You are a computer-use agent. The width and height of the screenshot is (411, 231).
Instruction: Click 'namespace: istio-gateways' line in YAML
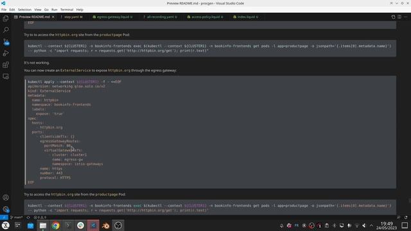point(77,164)
